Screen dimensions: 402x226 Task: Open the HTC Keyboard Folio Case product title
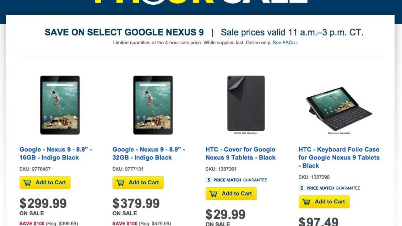pyautogui.click(x=339, y=157)
